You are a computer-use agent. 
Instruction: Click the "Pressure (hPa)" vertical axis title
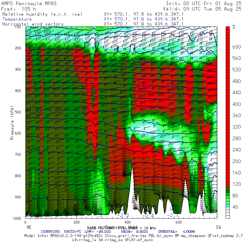pyautogui.click(x=12, y=123)
